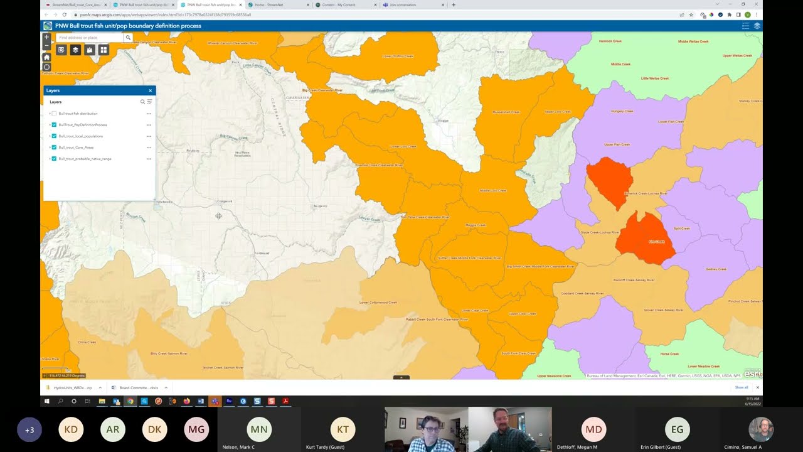Close the downloads bar
Image resolution: width=803 pixels, height=452 pixels.
click(757, 387)
